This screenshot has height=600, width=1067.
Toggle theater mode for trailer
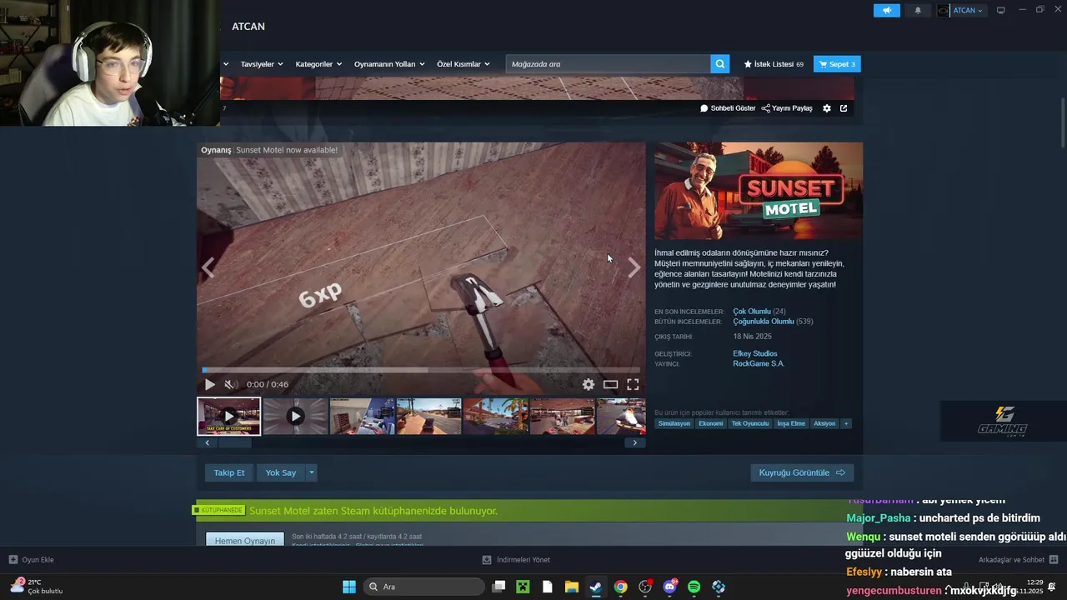[611, 384]
